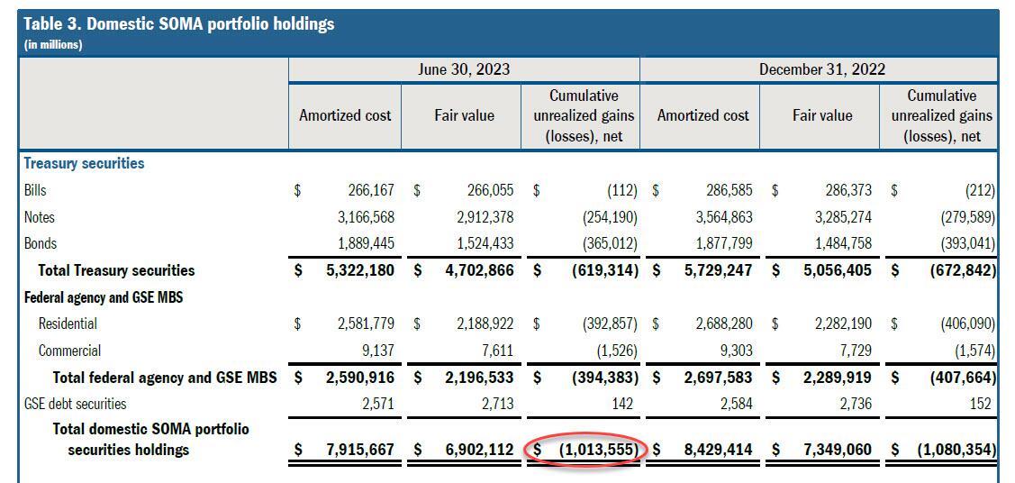This screenshot has height=483, width=1015.
Task: Select the Commercial row label
Action: click(x=69, y=351)
